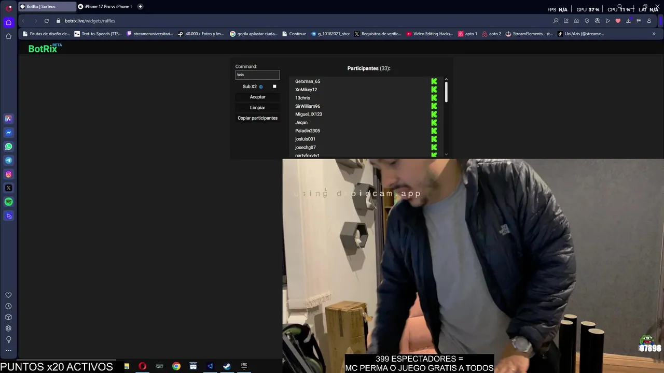This screenshot has width=664, height=373.
Task: Open Telegram in the sidebar
Action: click(x=8, y=161)
